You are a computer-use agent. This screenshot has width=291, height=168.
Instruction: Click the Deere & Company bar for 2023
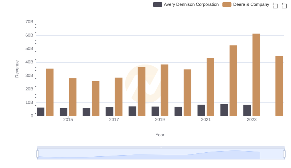256,75
